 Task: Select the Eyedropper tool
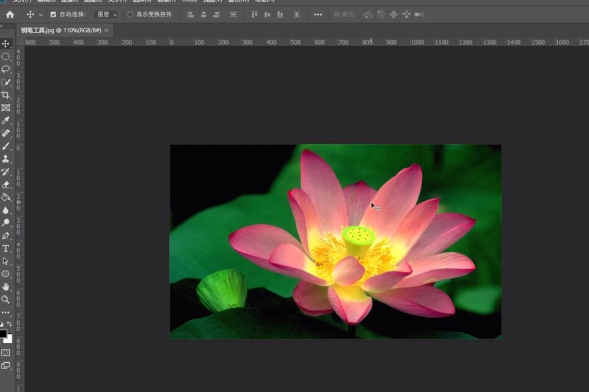click(x=5, y=120)
